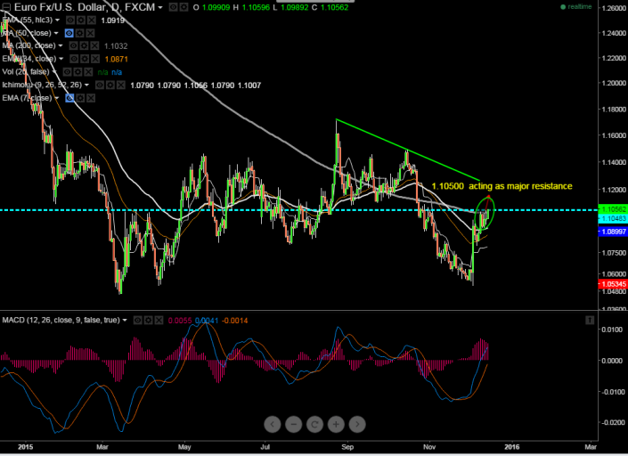Open settings gear for EMA (34, close)
Screen dimensions: 628x456
tap(85, 59)
